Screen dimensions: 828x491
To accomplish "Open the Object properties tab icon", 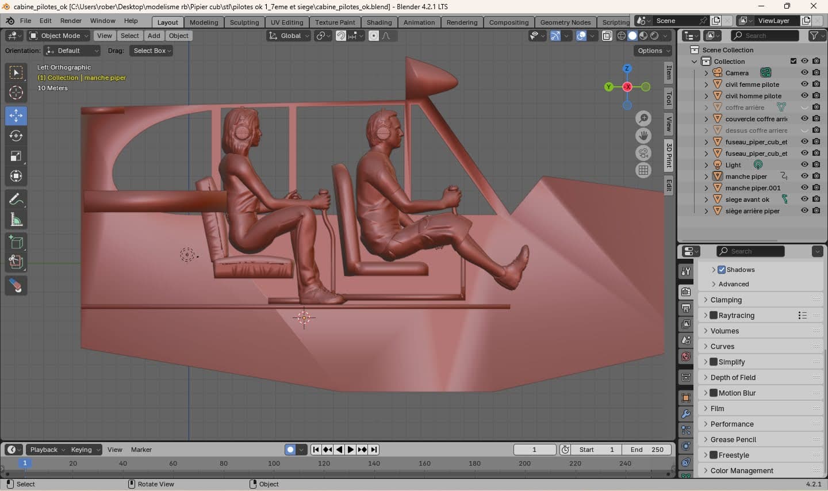I will pyautogui.click(x=686, y=398).
